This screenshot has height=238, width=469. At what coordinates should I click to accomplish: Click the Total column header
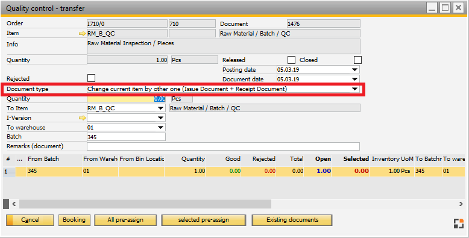point(290,159)
